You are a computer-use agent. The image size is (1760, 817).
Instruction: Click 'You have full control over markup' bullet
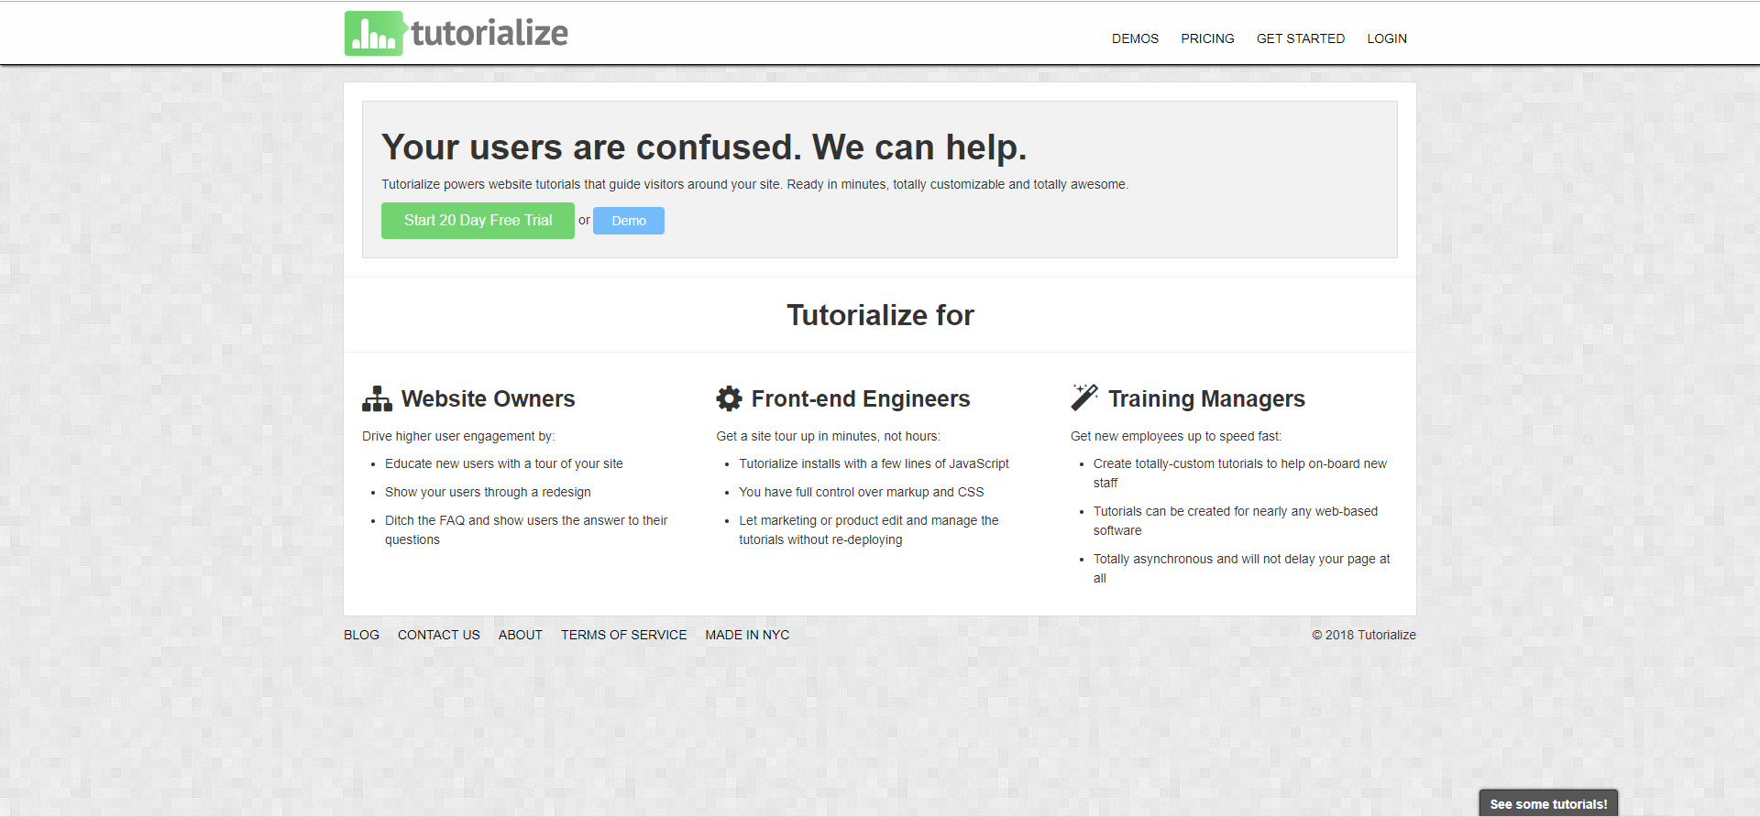point(862,492)
